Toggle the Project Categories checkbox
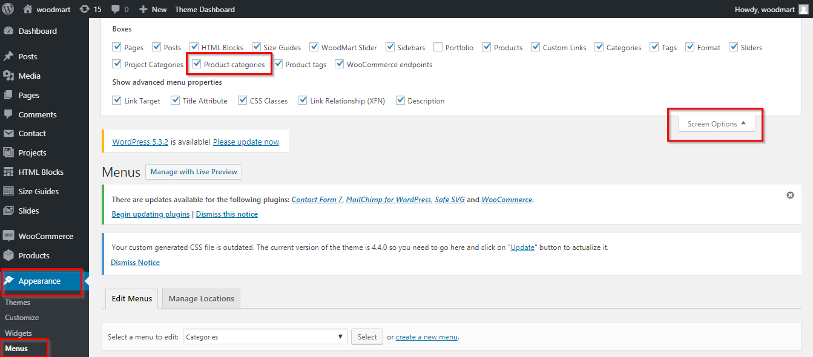The height and width of the screenshot is (357, 813). (117, 64)
